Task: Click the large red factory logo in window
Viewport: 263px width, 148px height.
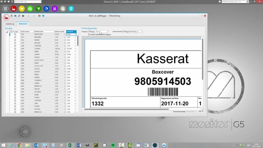Action: [6, 17]
